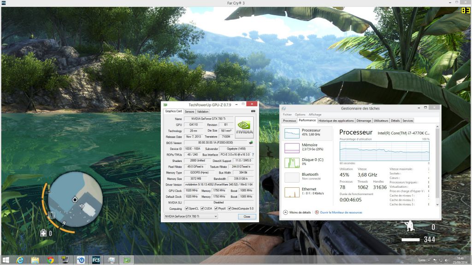Screen dimensions: 472x265
Task: Open the Affichage menu
Action: pyautogui.click(x=315, y=115)
